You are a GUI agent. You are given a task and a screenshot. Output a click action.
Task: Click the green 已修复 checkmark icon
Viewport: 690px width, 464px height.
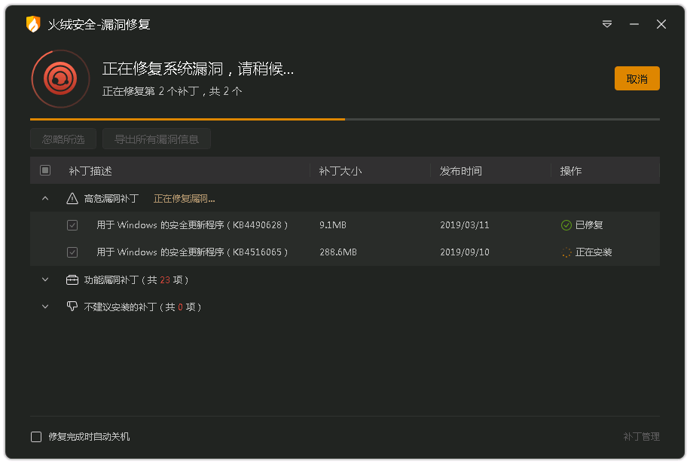[566, 225]
